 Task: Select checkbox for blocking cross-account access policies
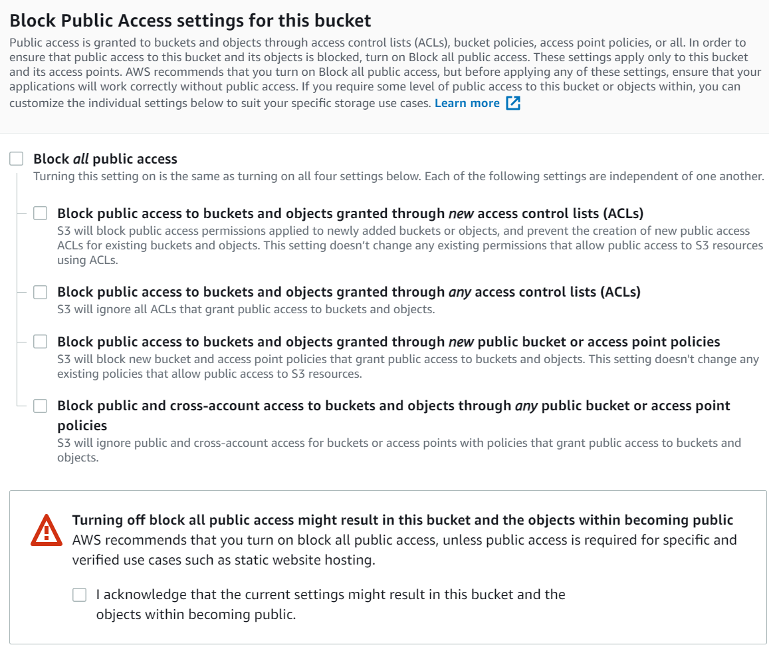coord(41,406)
